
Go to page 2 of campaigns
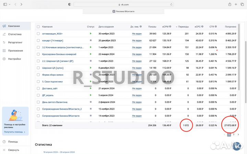[234, 134]
